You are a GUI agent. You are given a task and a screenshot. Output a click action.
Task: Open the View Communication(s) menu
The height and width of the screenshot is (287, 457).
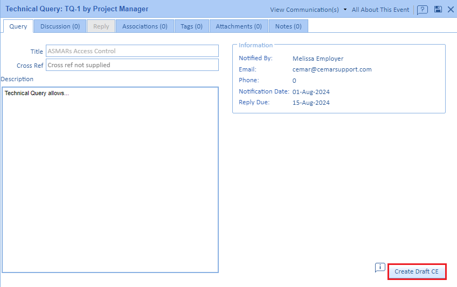point(304,10)
